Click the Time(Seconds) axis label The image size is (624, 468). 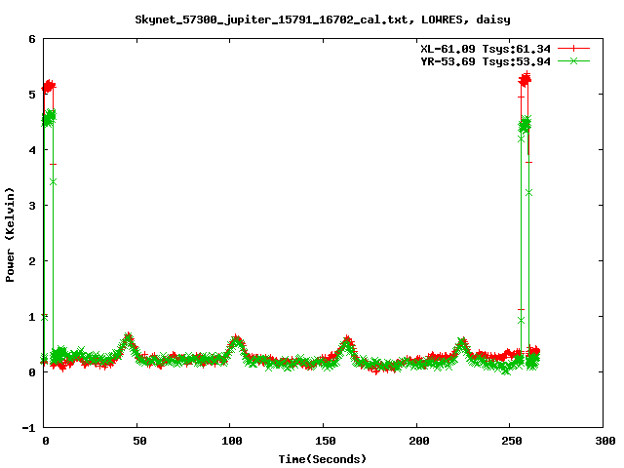[323, 459]
